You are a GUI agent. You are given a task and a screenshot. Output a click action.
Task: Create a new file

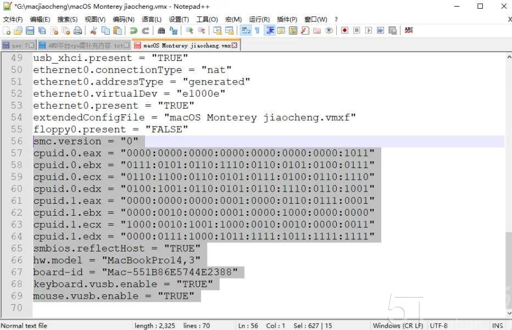6,31
